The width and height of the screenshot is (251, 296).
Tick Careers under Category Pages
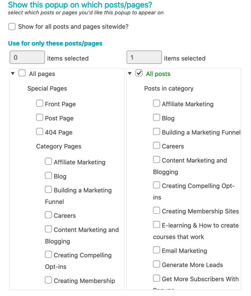[x=48, y=215]
